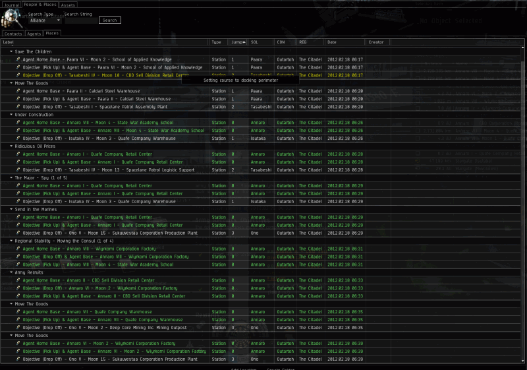
Task: Select 'Agent Home Base - Paara II - Caldari Steel Warehouse'
Action: click(81, 91)
